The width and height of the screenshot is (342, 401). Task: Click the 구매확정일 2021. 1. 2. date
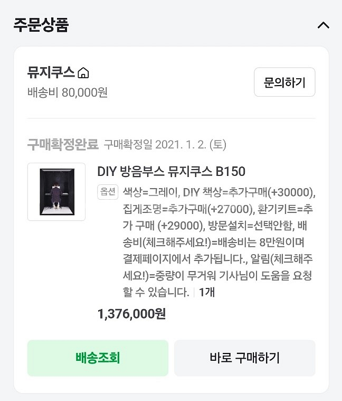click(x=165, y=144)
